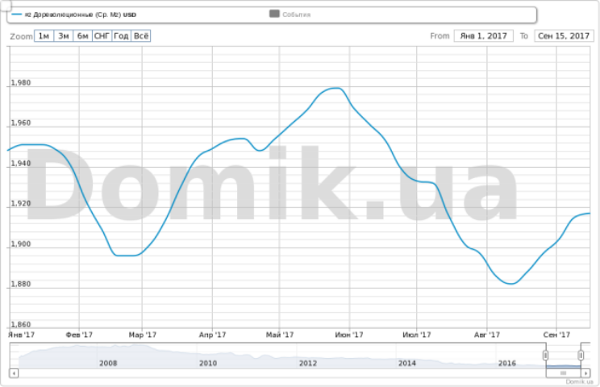Screen dimensions: 600x387
Task: Toggle the Дореволюционные USD series legend
Action: pos(74,15)
